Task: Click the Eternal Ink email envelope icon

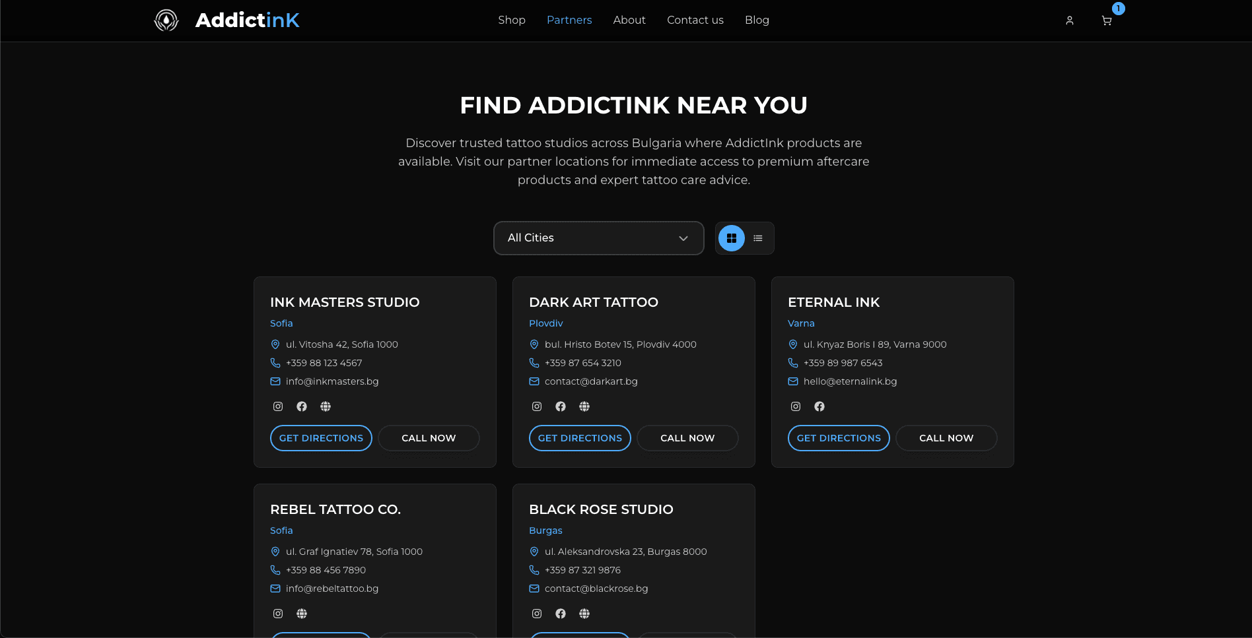Action: (793, 381)
